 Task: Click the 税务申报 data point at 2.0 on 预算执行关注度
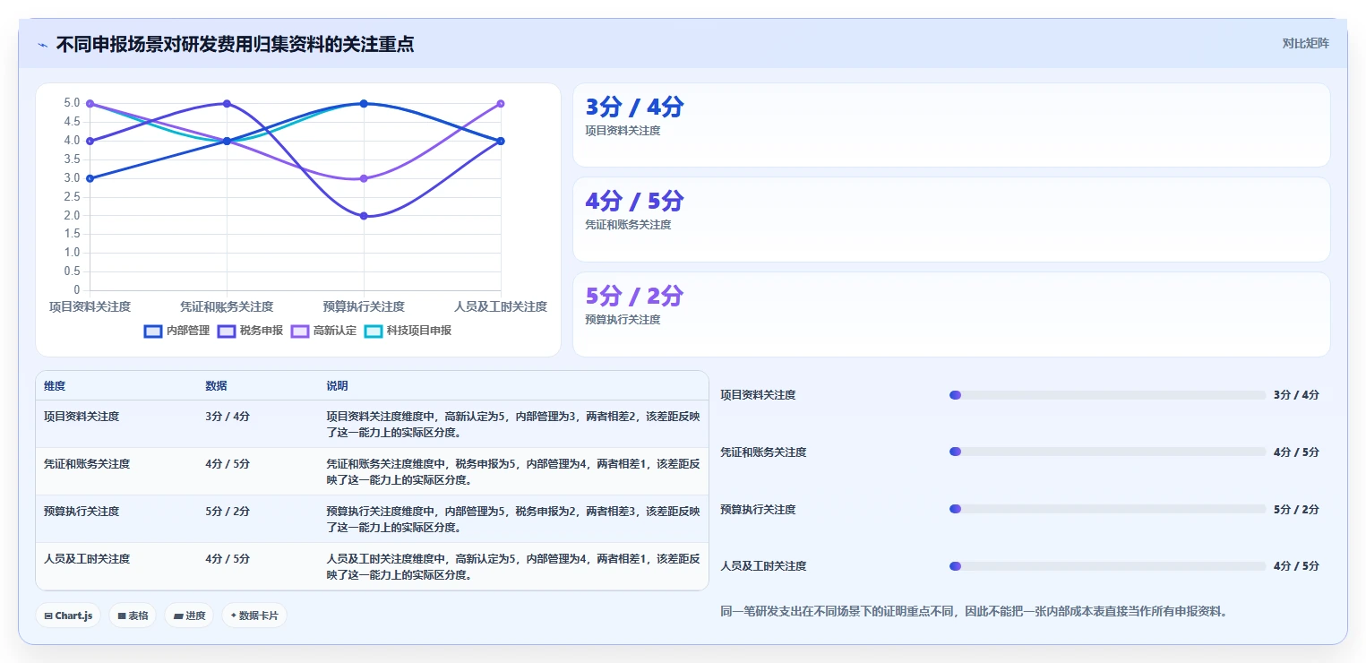pyautogui.click(x=364, y=216)
